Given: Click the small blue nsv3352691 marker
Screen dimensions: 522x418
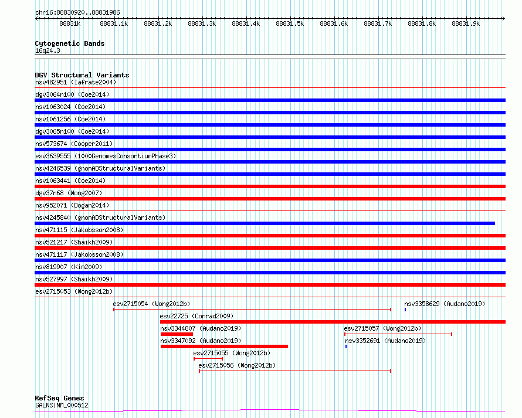Looking at the screenshot, I should (346, 346).
